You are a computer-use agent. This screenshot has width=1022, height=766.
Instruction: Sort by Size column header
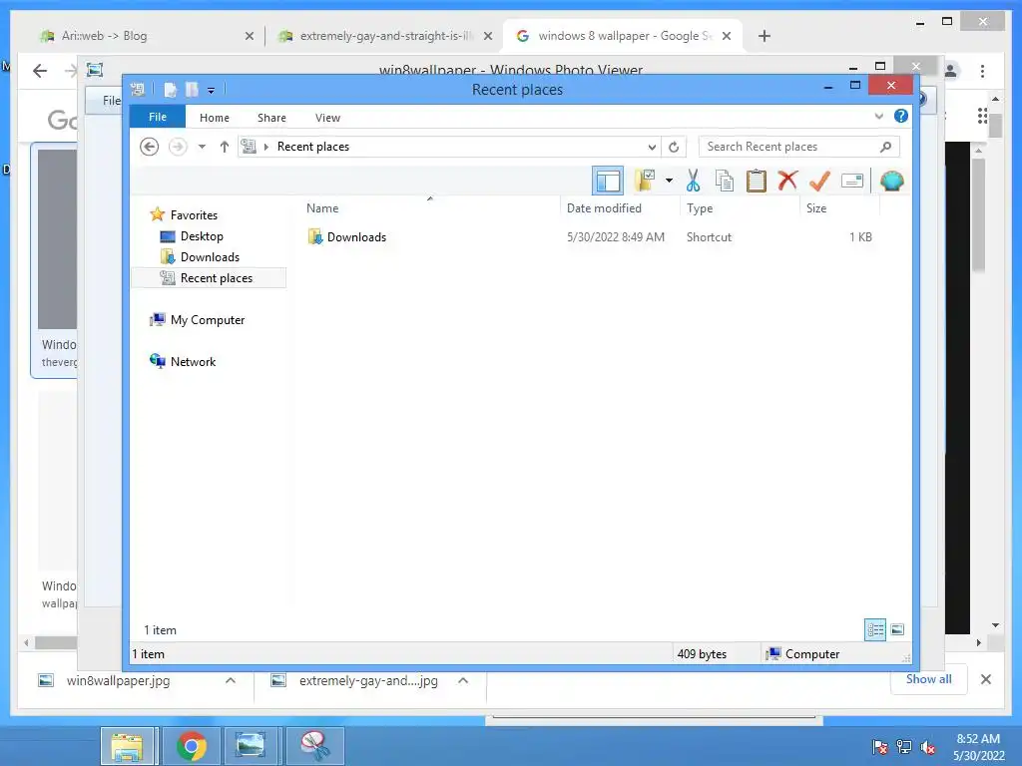click(x=816, y=208)
